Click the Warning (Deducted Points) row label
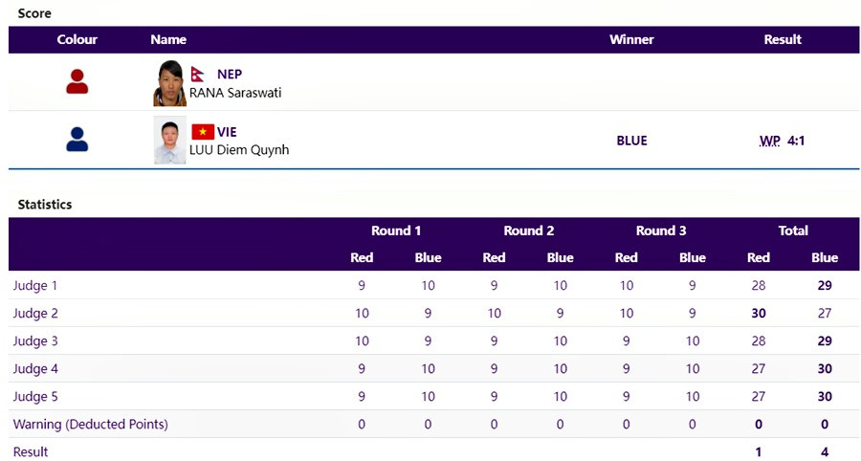This screenshot has height=461, width=861. point(90,424)
